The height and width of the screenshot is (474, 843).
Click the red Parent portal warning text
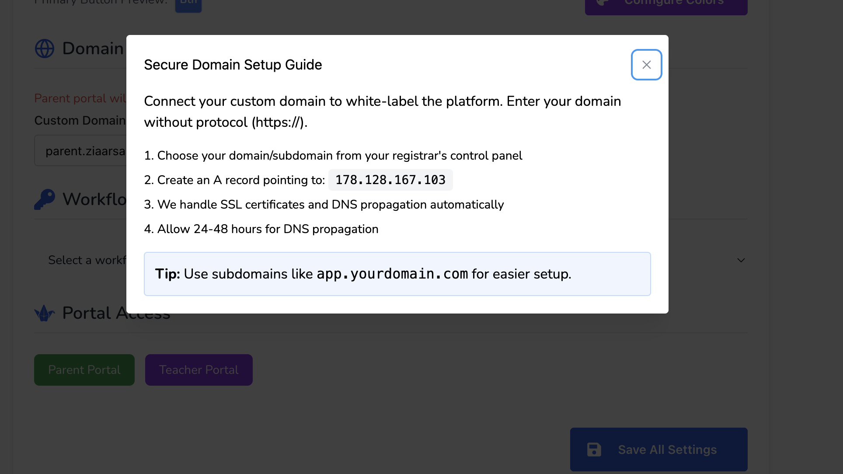click(80, 98)
